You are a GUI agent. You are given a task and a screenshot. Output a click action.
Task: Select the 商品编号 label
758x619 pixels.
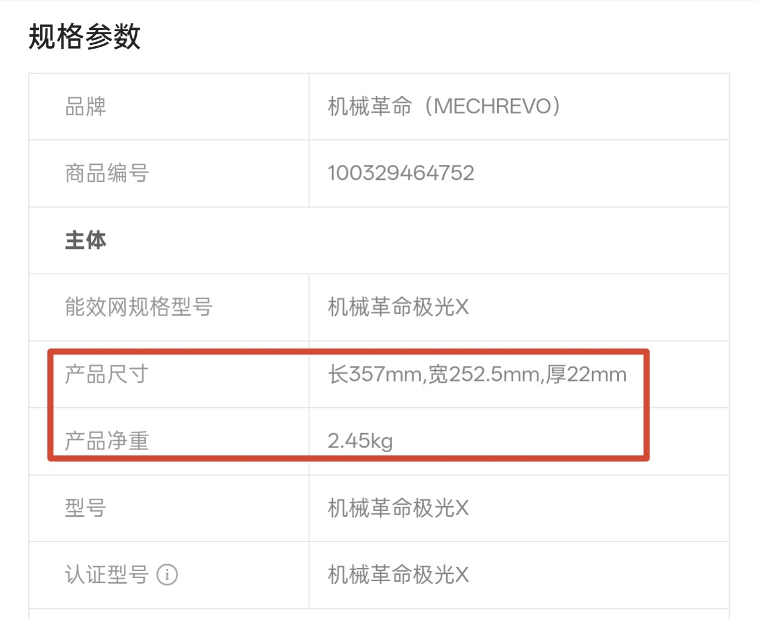(x=107, y=173)
